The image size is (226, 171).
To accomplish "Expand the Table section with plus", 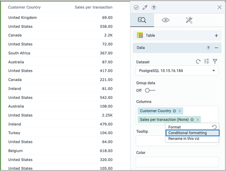I will point(216,36).
